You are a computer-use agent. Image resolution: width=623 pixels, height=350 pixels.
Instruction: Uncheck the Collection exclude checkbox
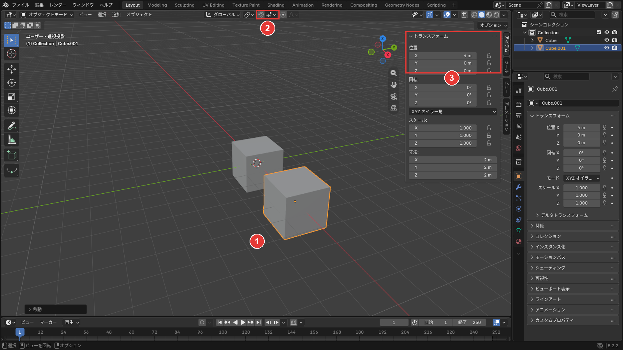click(599, 32)
